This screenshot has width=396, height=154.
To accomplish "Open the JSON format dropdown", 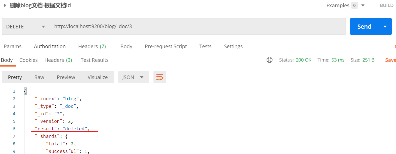I will (134, 77).
